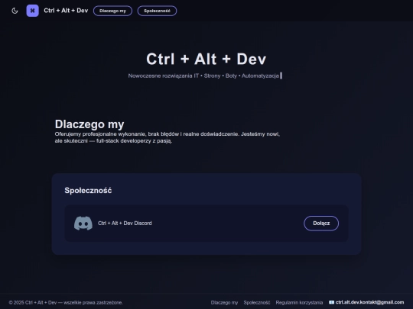The height and width of the screenshot is (309, 413).
Task: Click the Discord logo icon
Action: coord(83,223)
